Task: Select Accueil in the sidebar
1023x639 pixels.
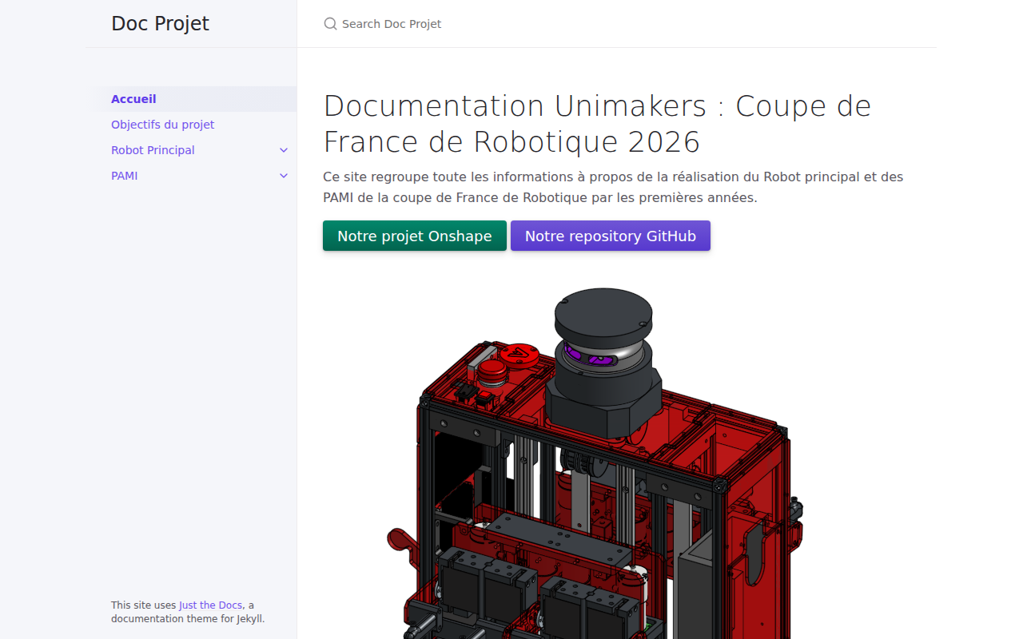Action: [191, 99]
